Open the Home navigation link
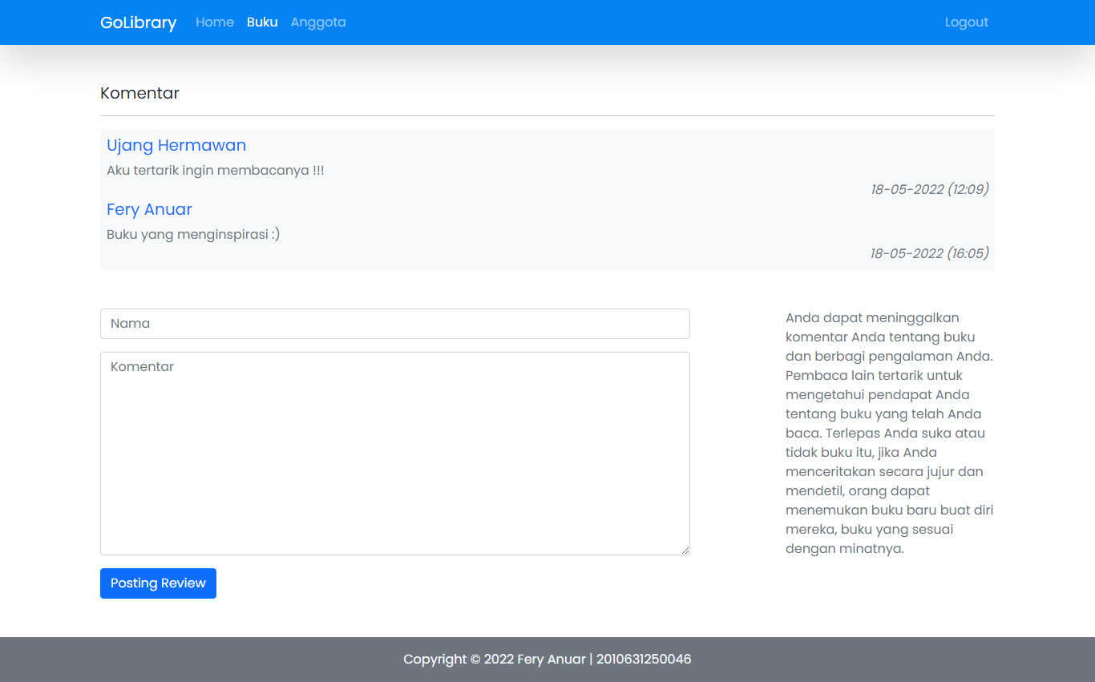Viewport: 1095px width, 682px height. click(214, 22)
